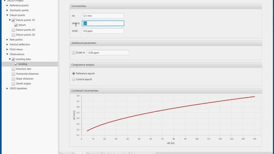Enable the Zenith angles checkbox

point(13,84)
